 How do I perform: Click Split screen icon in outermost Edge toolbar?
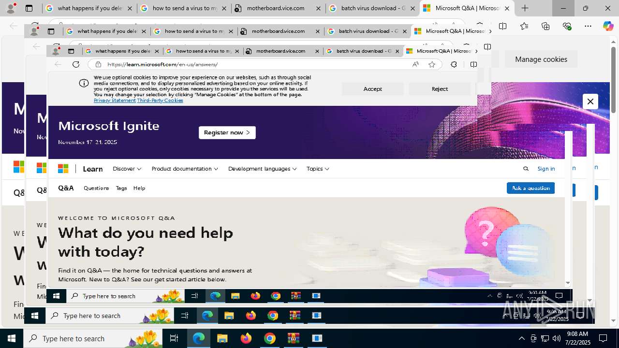503,26
